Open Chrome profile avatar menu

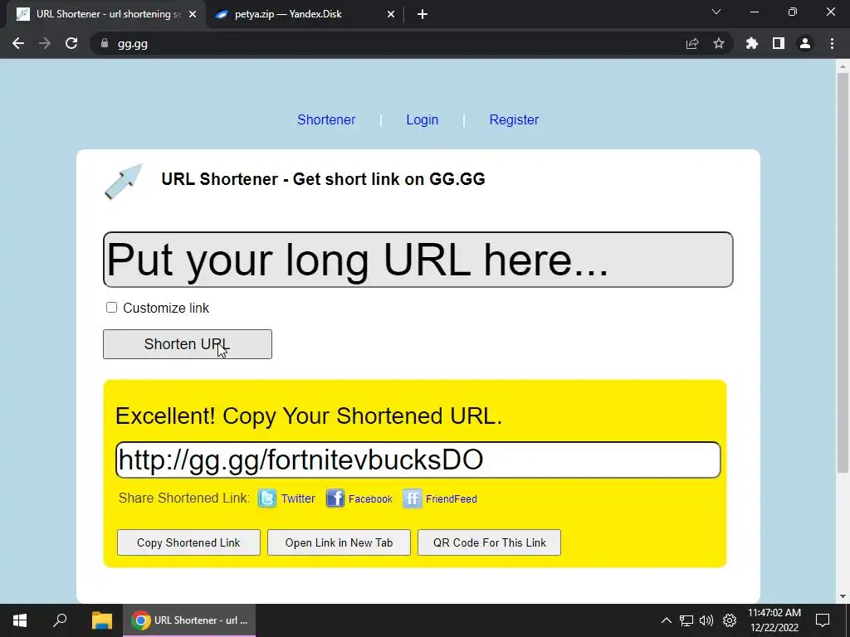(x=805, y=43)
